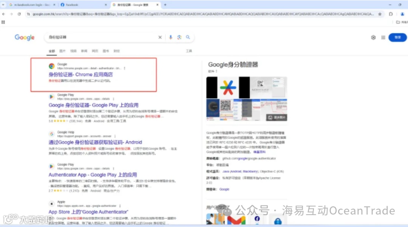Go forward to the next page

pos(11,14)
